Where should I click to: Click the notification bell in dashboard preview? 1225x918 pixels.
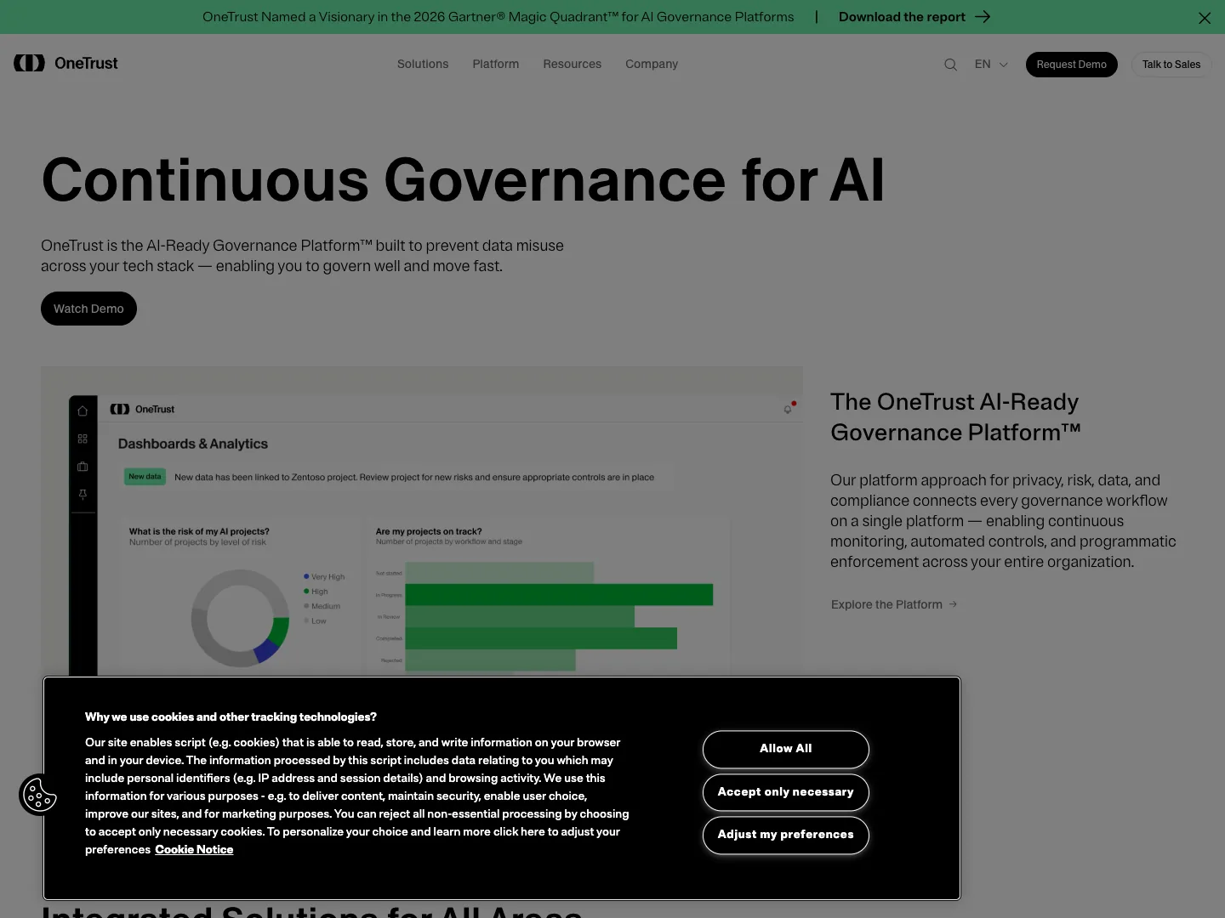click(789, 409)
